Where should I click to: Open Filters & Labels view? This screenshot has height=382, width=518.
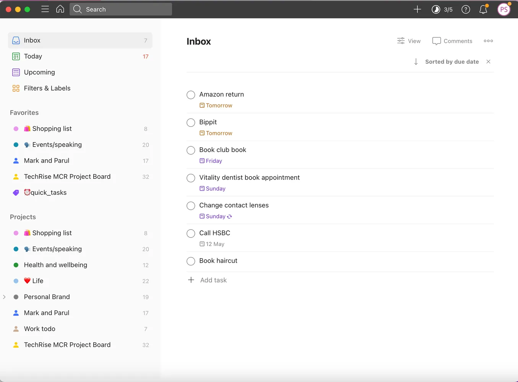click(80, 88)
